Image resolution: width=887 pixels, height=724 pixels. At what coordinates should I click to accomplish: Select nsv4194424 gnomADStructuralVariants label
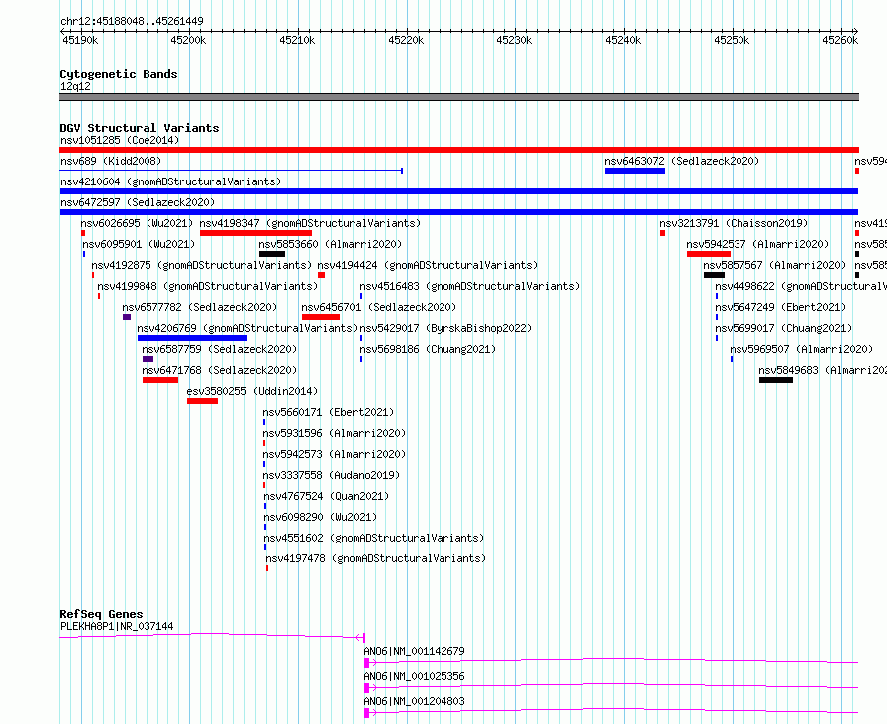pyautogui.click(x=428, y=265)
